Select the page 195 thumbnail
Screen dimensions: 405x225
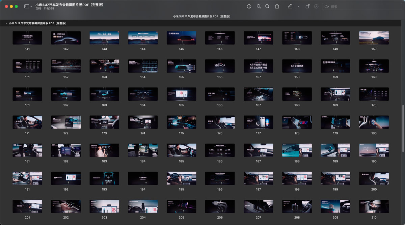click(x=182, y=178)
